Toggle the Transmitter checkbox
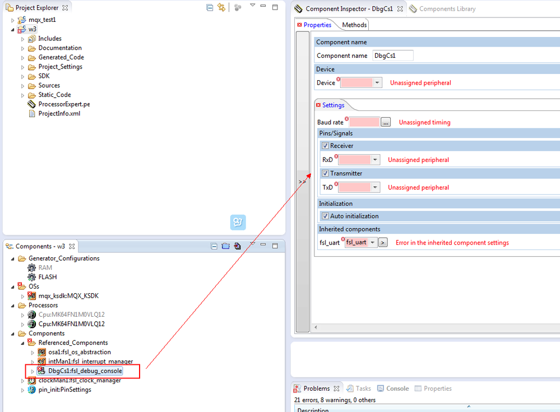560x412 pixels. coord(325,173)
